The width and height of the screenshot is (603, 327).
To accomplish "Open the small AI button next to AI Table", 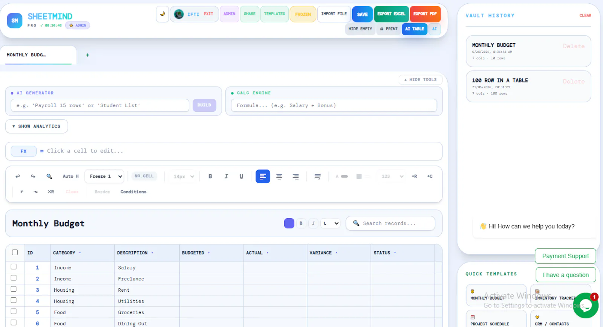I will 435,29.
